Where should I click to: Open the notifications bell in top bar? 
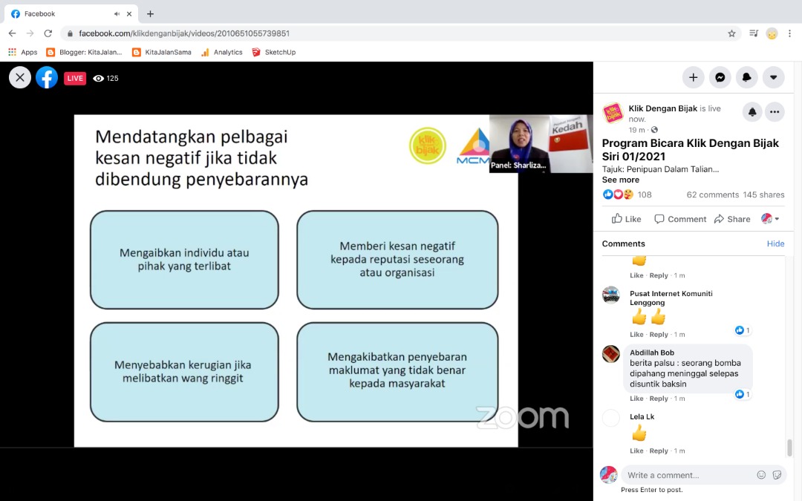tap(746, 77)
